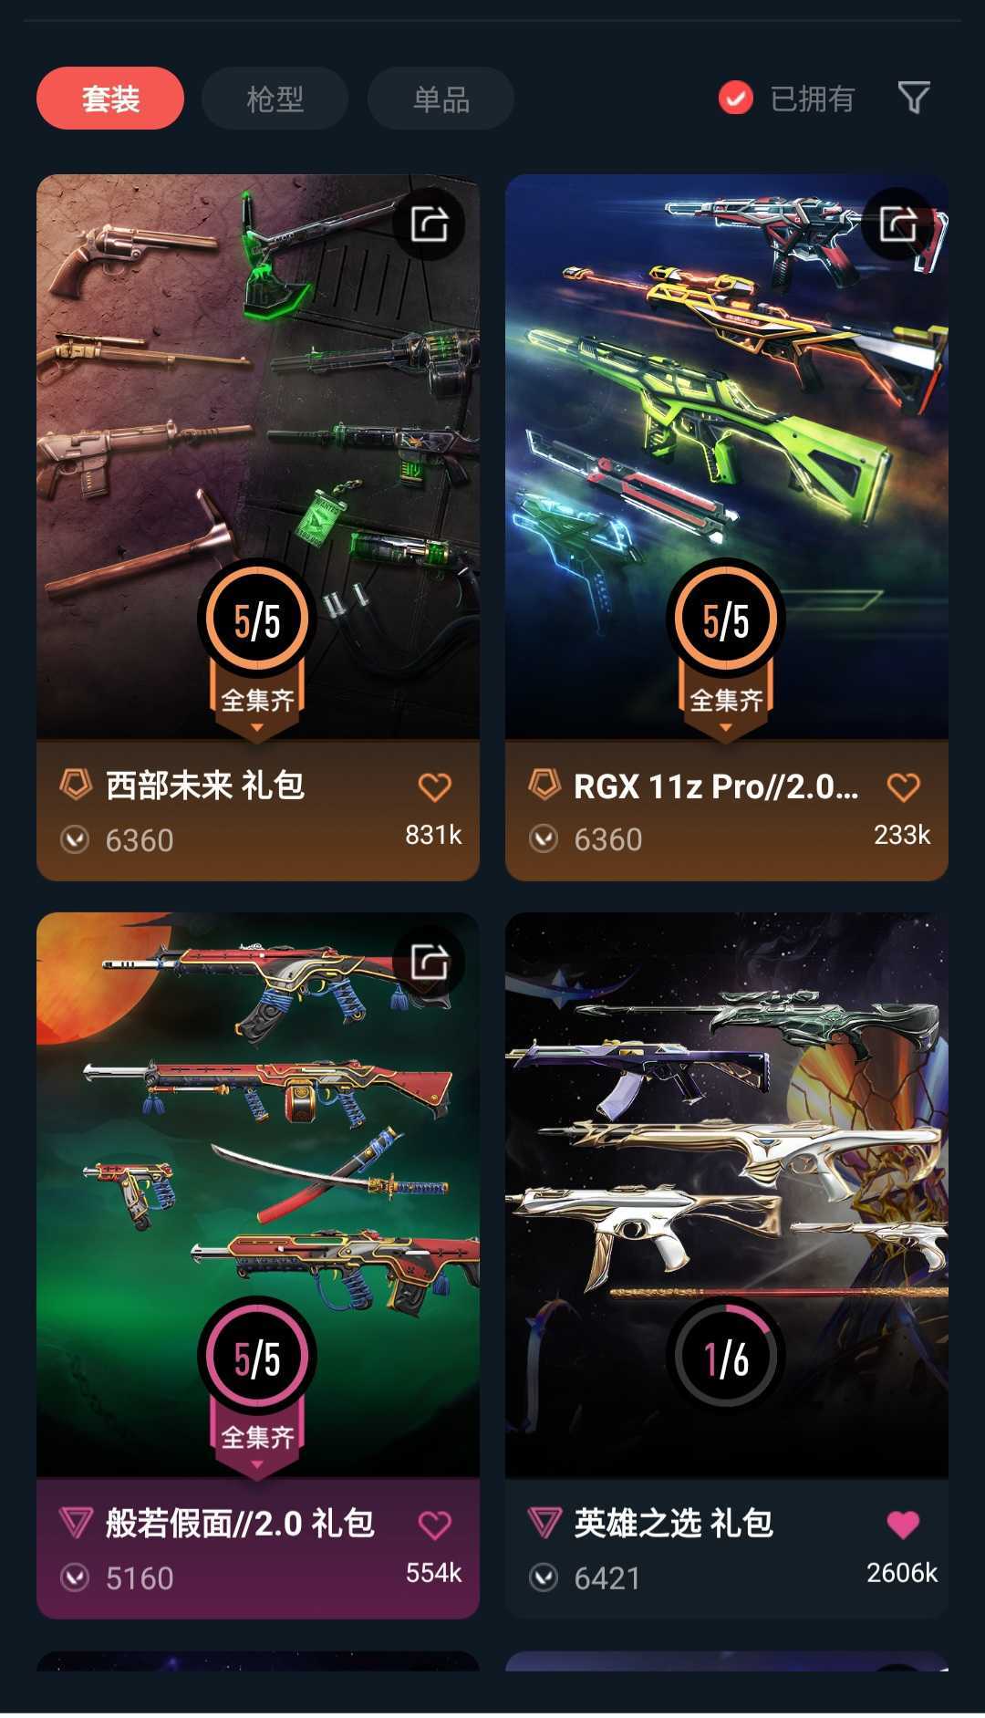Switch to the 枪型 tab
The height and width of the screenshot is (1718, 985).
(275, 98)
